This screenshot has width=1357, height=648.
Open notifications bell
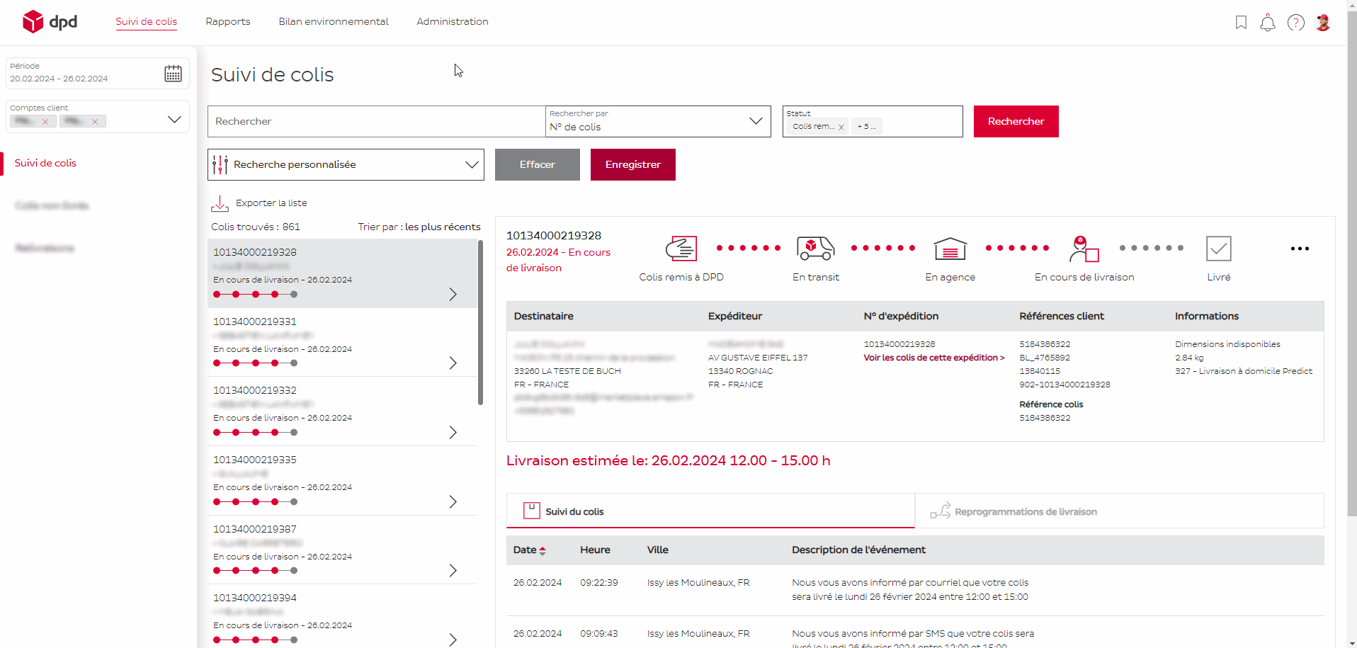1267,23
